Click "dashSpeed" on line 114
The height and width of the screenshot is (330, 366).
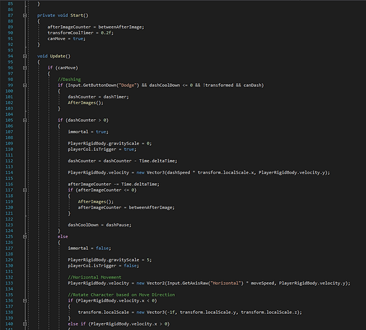(179, 173)
